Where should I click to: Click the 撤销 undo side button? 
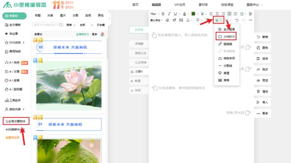tap(262, 37)
